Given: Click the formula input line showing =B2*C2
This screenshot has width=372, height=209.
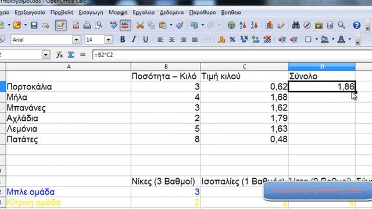Looking at the screenshot, I should pyautogui.click(x=232, y=55).
